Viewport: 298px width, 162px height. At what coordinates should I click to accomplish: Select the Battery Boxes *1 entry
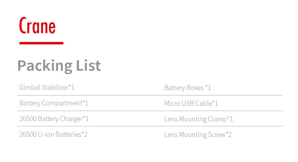pos(188,88)
